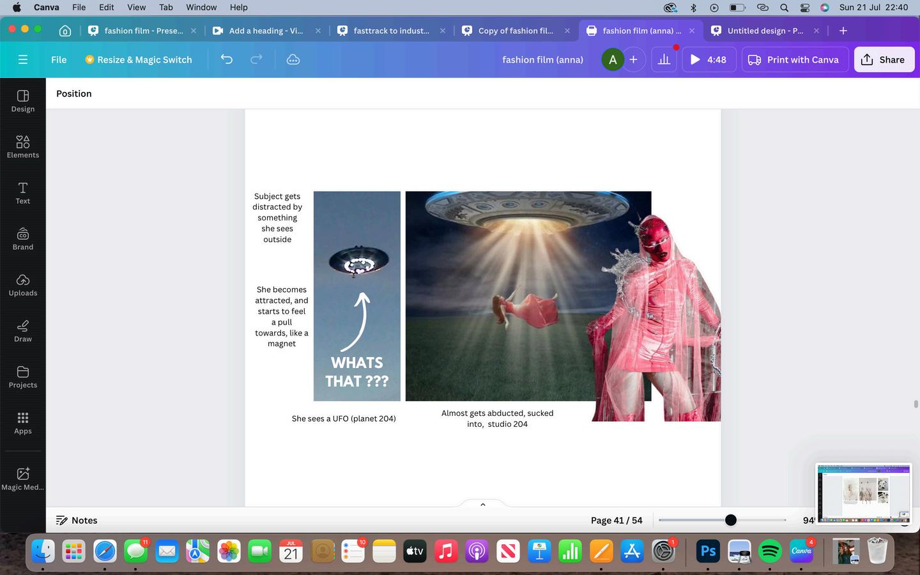
Task: Open the analytics insights chart icon
Action: coord(664,59)
